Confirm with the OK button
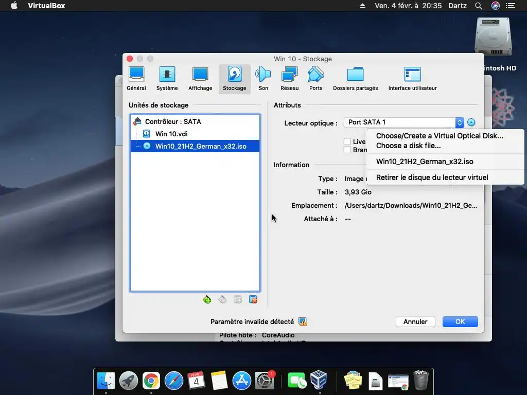Image resolution: width=527 pixels, height=395 pixels. pyautogui.click(x=460, y=322)
